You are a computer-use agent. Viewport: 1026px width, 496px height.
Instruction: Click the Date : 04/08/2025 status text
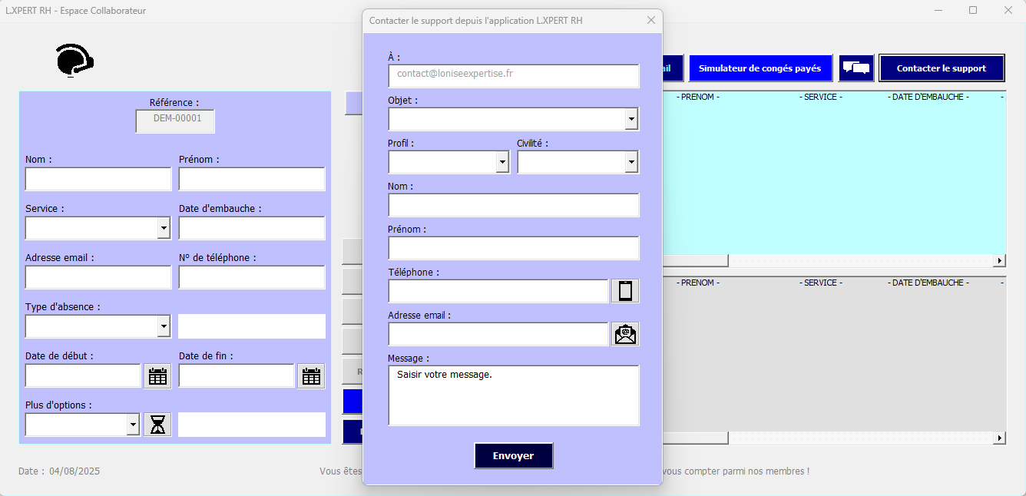click(x=59, y=471)
